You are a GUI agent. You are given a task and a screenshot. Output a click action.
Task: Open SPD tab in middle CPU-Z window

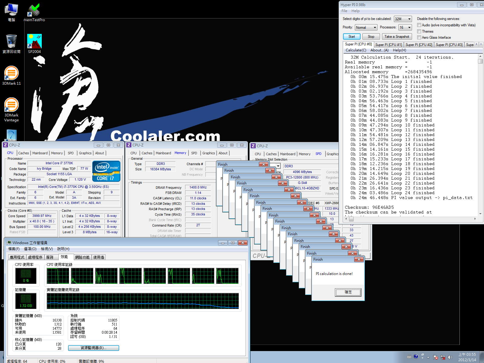click(x=194, y=153)
